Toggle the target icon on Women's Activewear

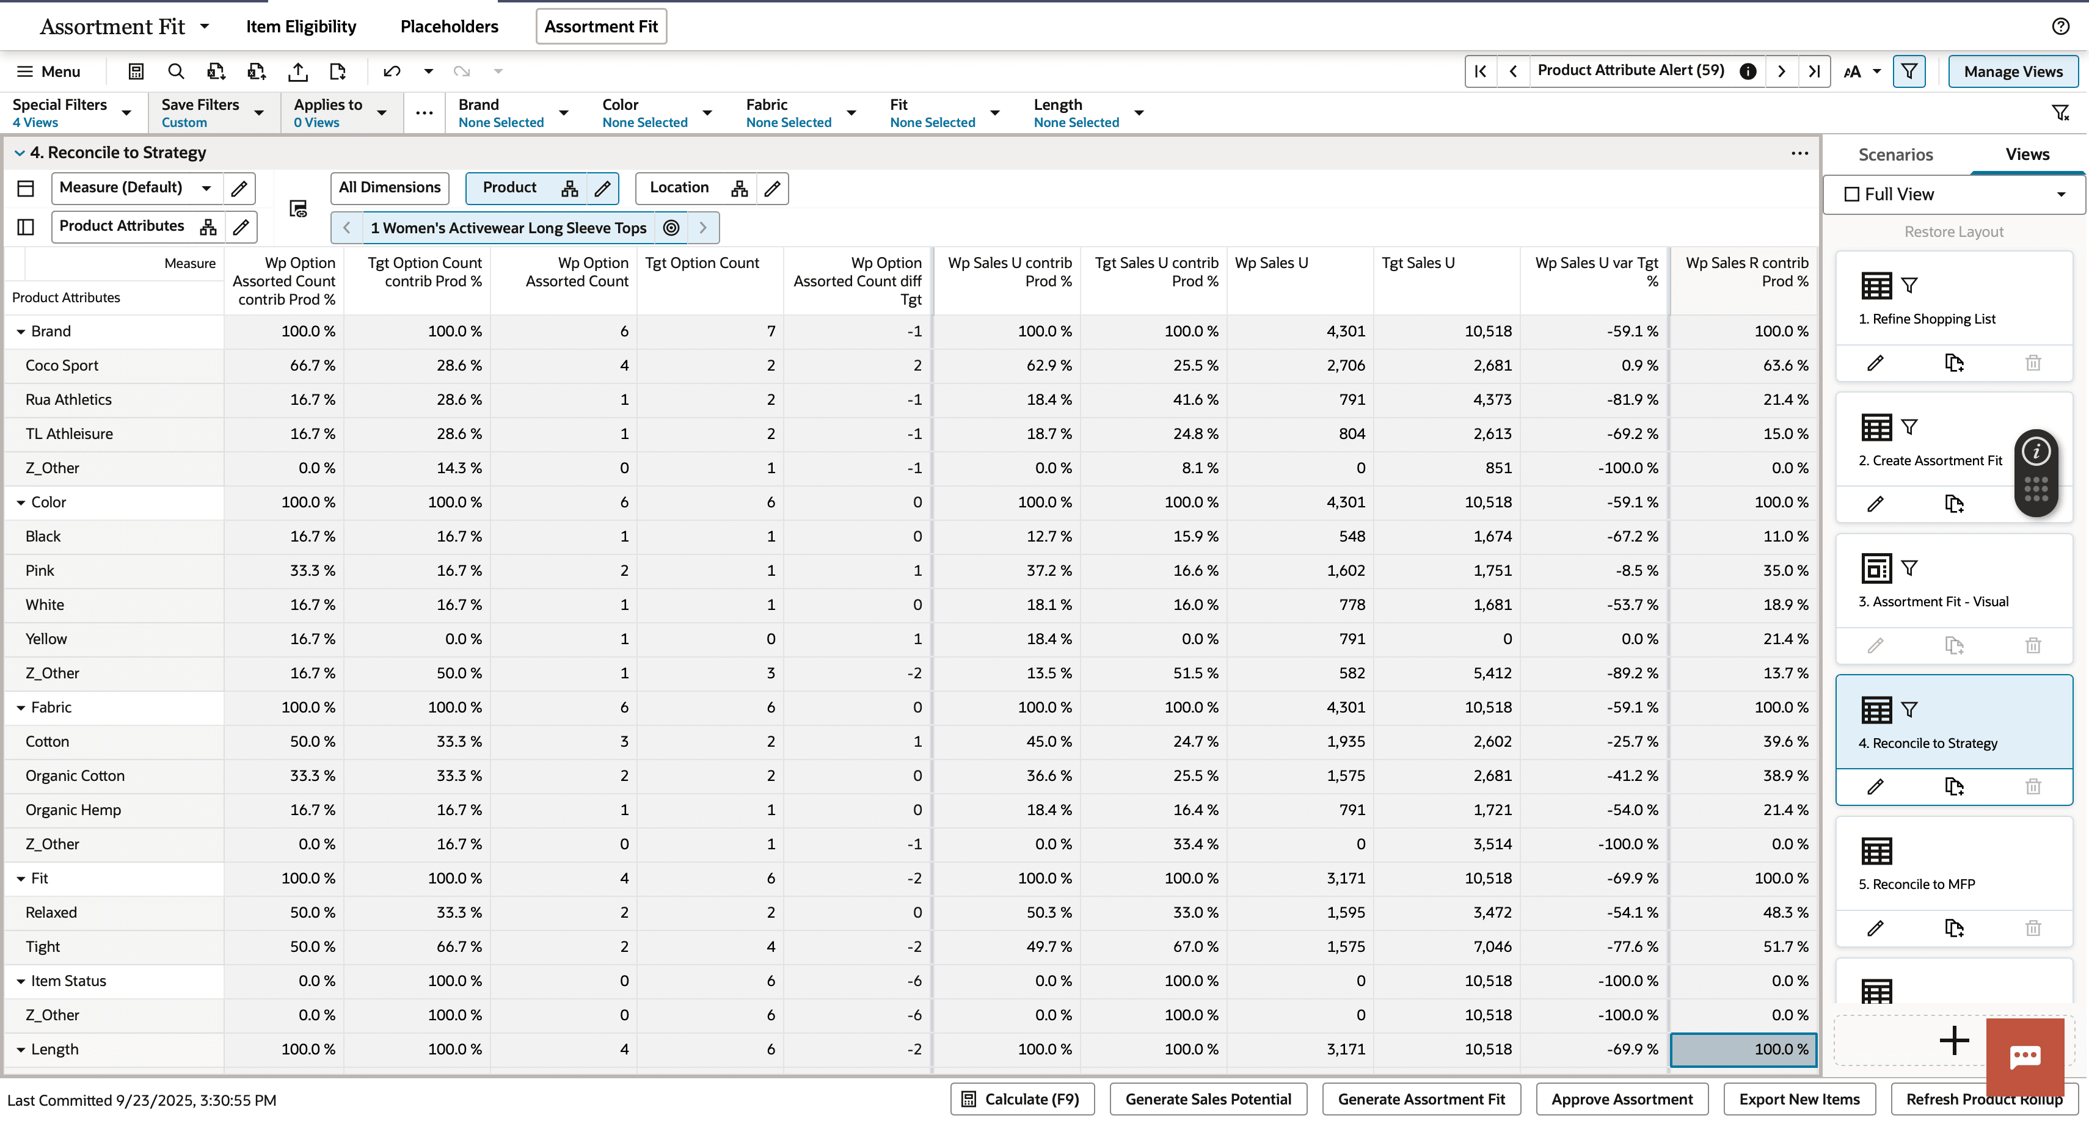671,228
